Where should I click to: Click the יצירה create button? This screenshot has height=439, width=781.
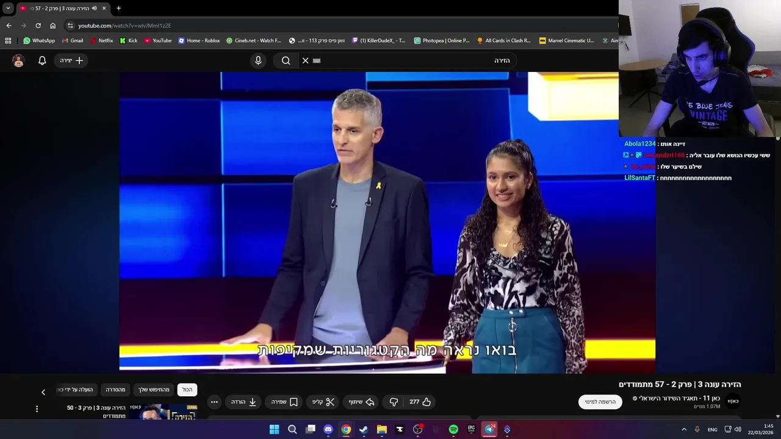tap(71, 60)
